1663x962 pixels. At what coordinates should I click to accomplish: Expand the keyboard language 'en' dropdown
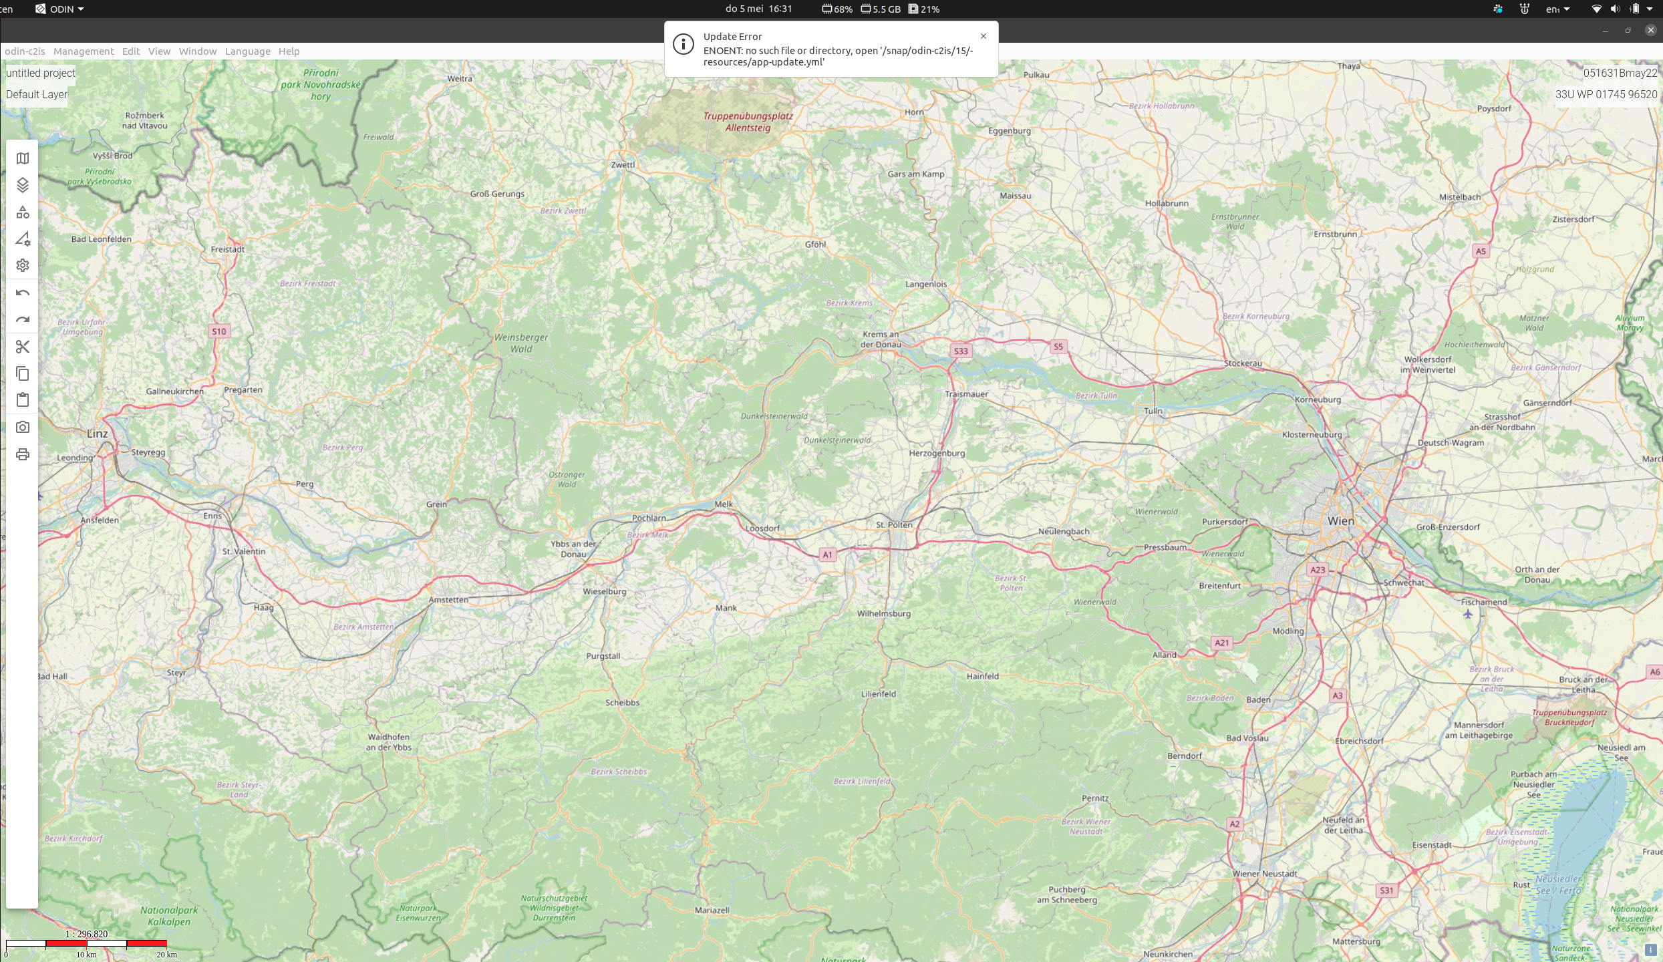pyautogui.click(x=1557, y=9)
